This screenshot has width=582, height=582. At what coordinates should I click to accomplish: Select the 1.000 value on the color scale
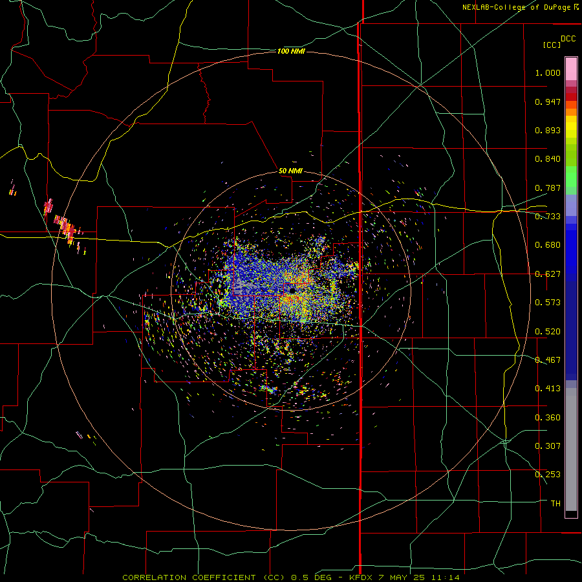pyautogui.click(x=548, y=72)
